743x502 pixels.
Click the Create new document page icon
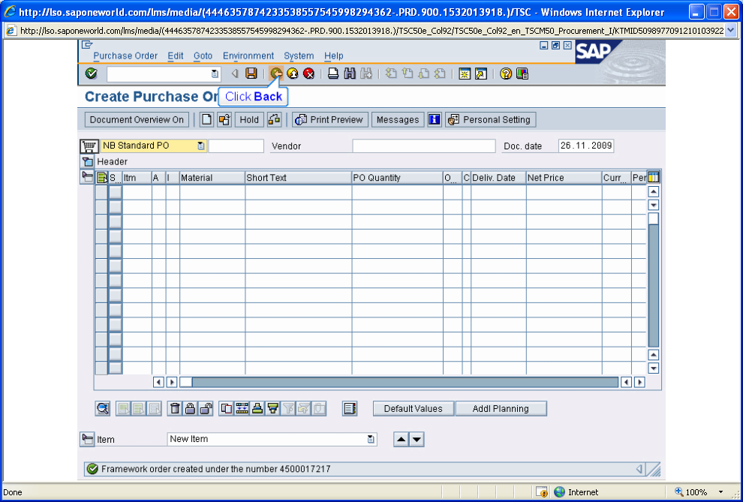pyautogui.click(x=206, y=120)
